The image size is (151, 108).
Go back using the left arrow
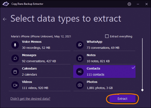[5, 19]
